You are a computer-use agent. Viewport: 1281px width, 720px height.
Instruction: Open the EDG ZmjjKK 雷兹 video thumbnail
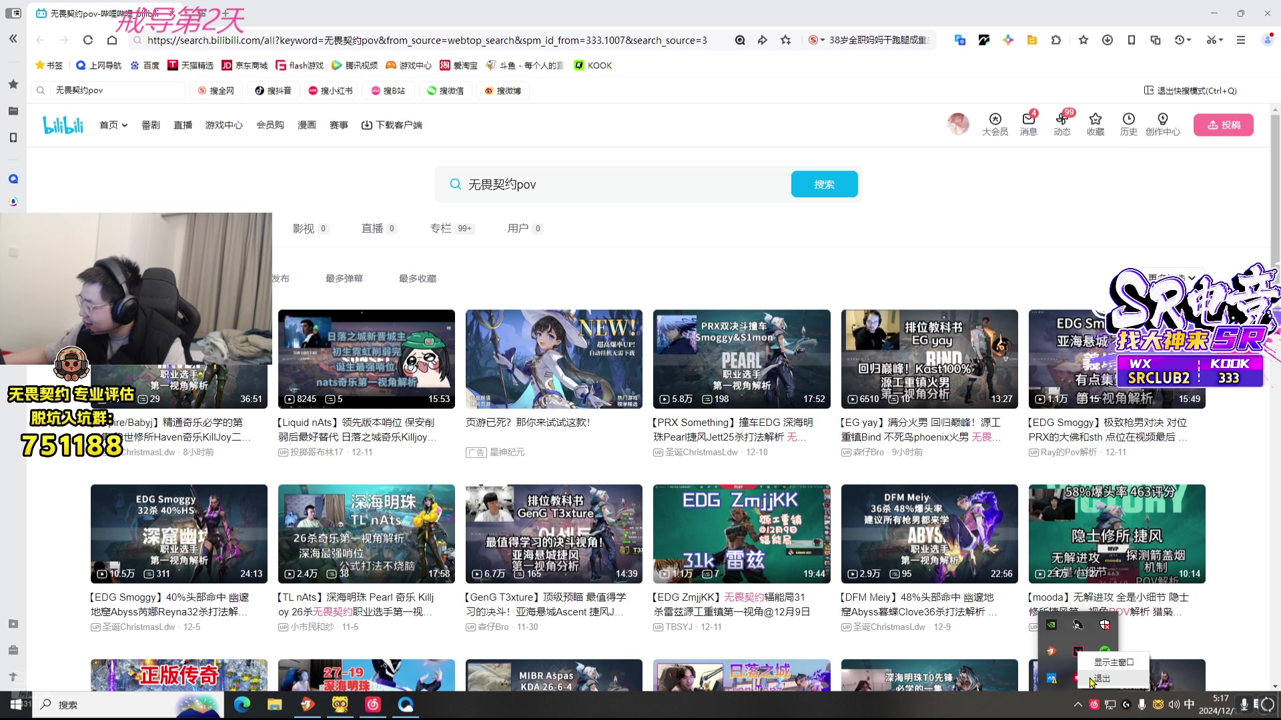coord(742,533)
